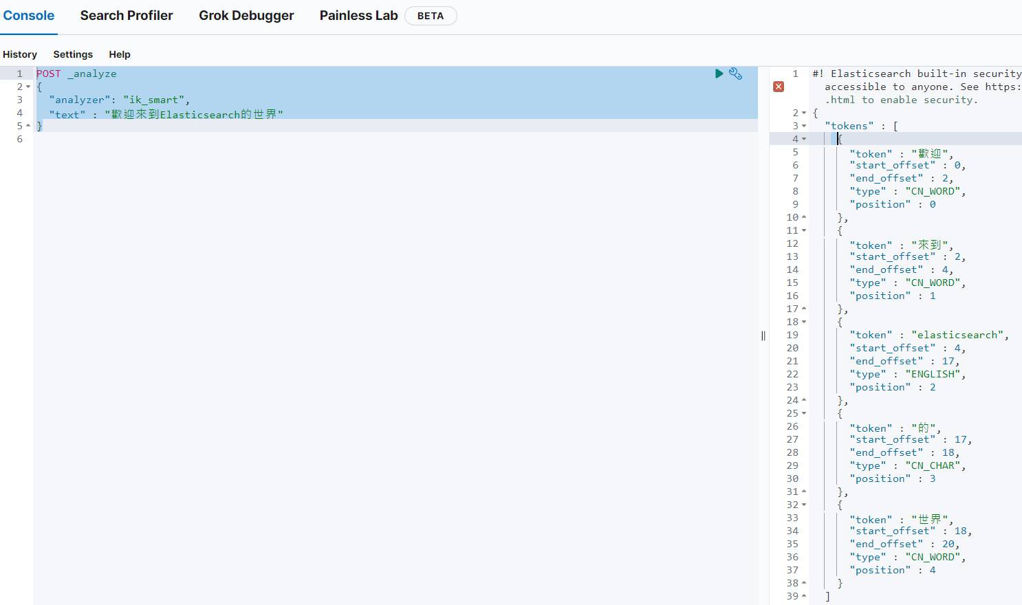The height and width of the screenshot is (605, 1022).
Task: Collapse the request body at editor line 2
Action: pyautogui.click(x=28, y=87)
